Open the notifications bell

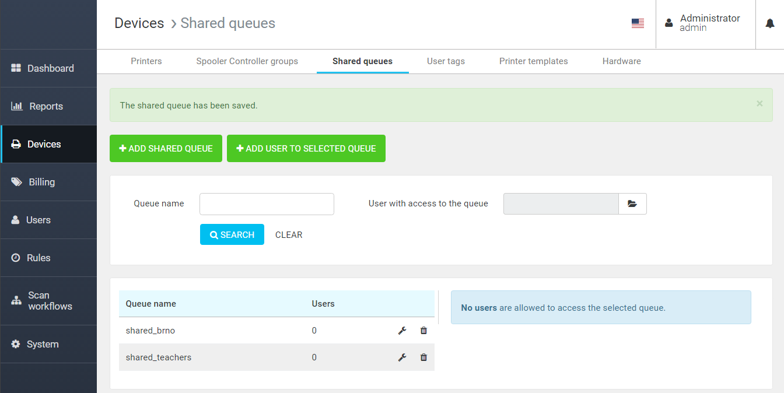(x=770, y=24)
